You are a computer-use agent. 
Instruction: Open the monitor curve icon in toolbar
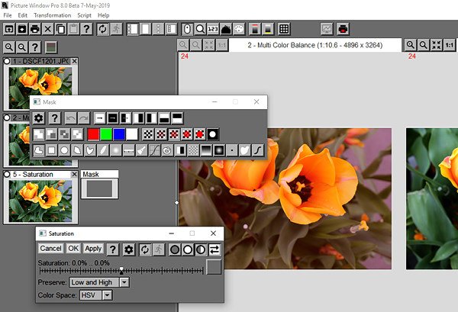327,29
